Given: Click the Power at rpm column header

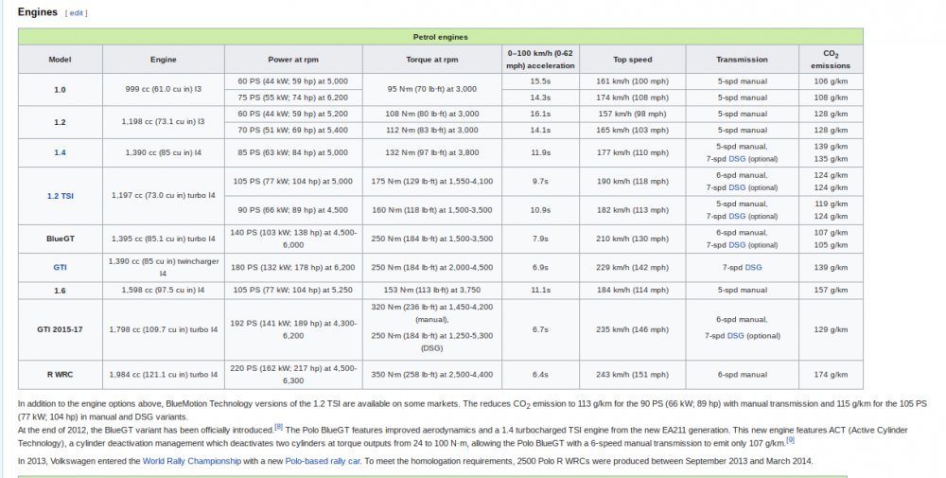Looking at the screenshot, I should tap(293, 59).
